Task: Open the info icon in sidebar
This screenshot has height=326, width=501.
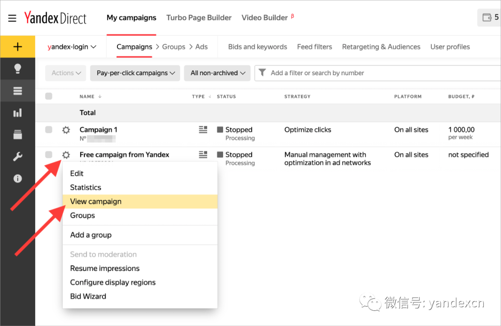Action: tap(18, 179)
